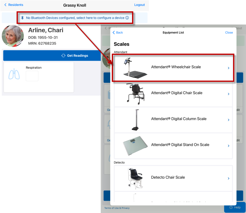Image resolution: width=246 pixels, height=213 pixels.
Task: Close the Equipment List dialog
Action: tap(229, 32)
